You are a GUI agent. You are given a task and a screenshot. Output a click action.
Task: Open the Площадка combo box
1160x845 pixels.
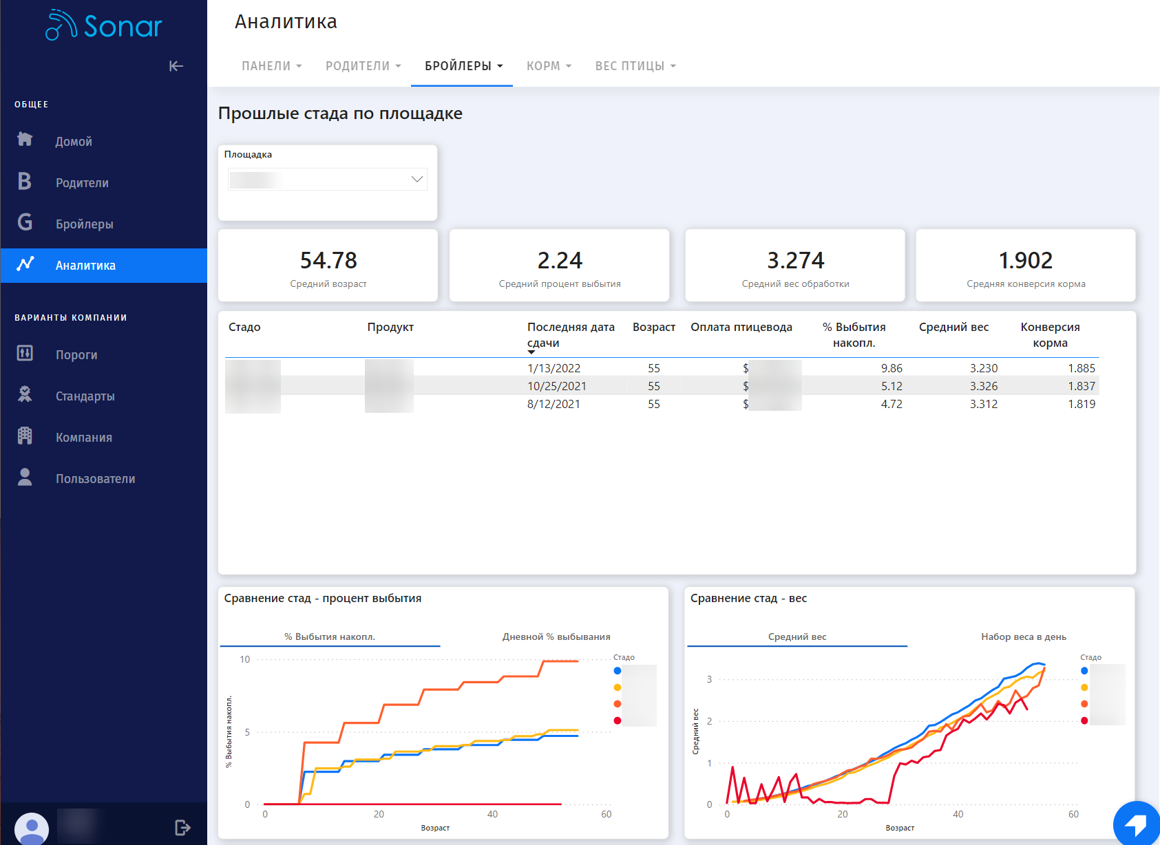coord(328,180)
